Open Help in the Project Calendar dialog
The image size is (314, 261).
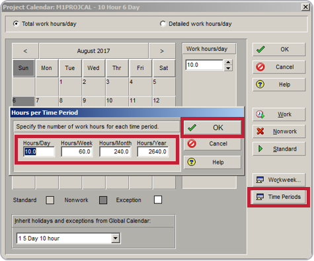(x=279, y=85)
